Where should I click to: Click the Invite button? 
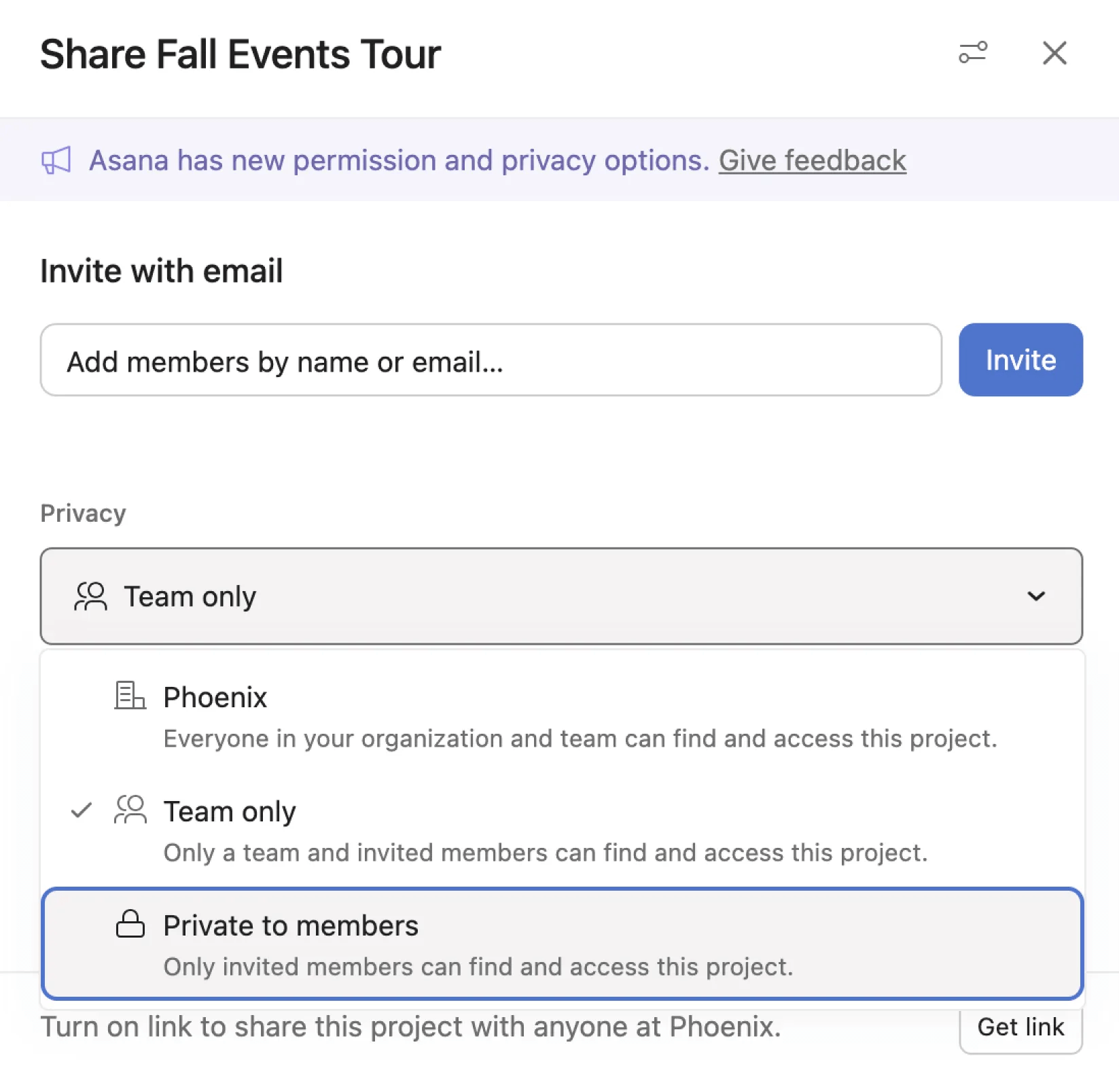[1020, 359]
